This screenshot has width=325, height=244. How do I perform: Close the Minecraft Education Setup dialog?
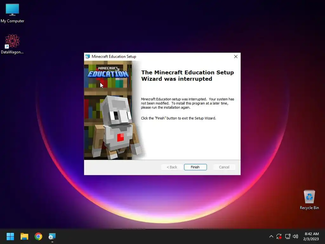click(236, 57)
